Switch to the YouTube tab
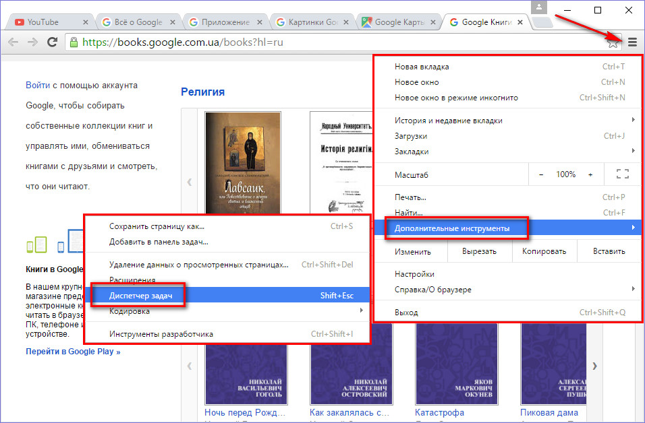 click(51, 22)
